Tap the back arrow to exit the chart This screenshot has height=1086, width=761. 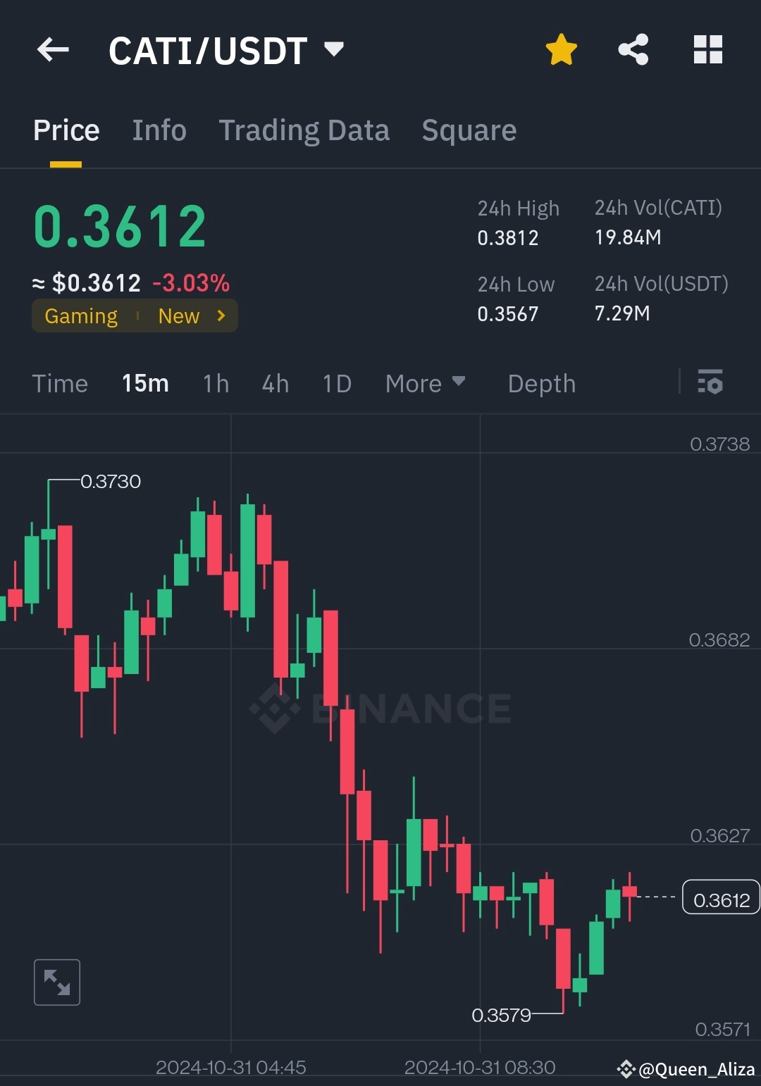(x=53, y=49)
